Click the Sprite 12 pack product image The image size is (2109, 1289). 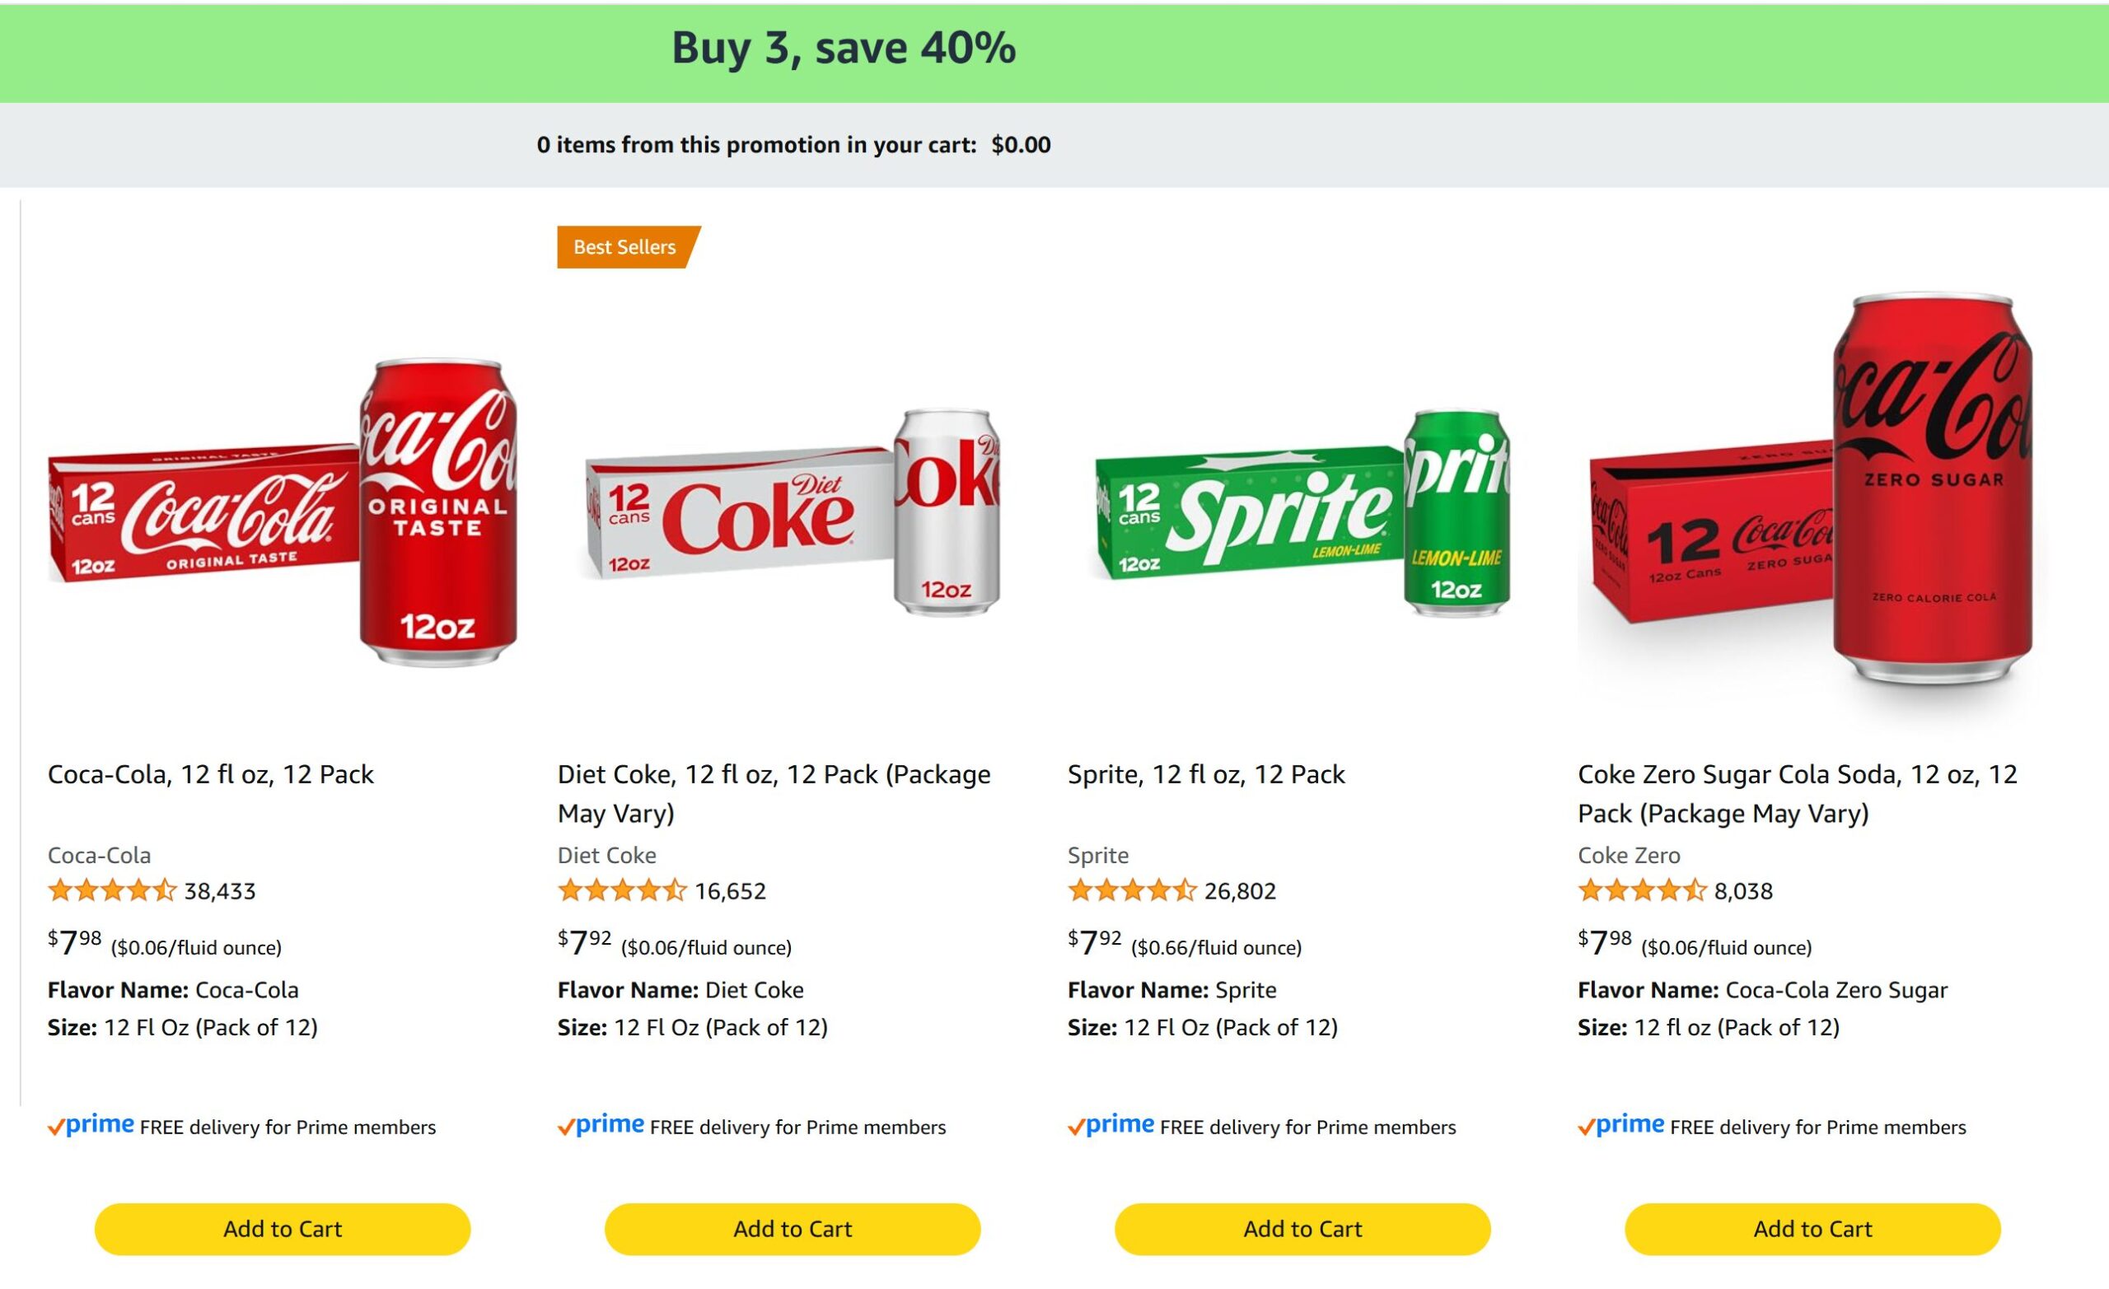click(1302, 514)
